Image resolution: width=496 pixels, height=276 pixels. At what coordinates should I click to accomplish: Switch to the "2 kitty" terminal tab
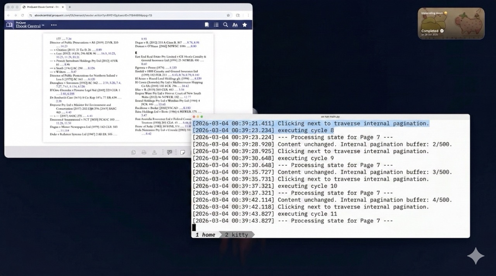236,235
